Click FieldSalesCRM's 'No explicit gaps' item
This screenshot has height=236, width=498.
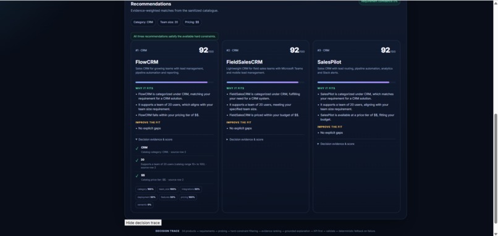pyautogui.click(x=240, y=128)
